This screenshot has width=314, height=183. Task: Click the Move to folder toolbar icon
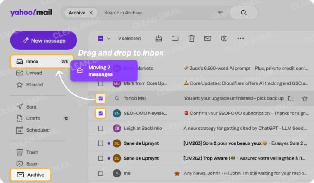pyautogui.click(x=175, y=38)
